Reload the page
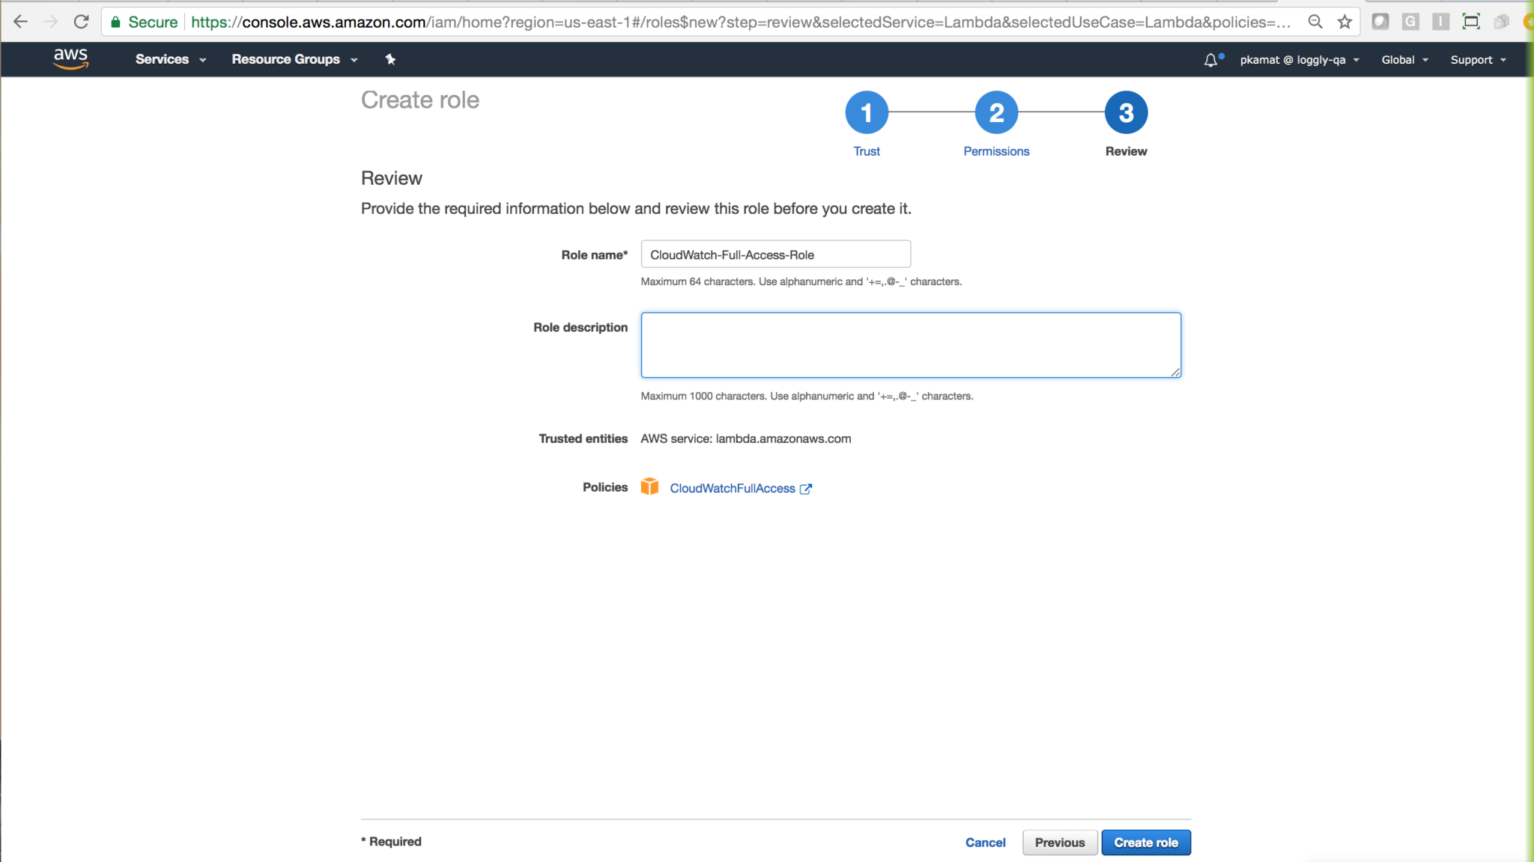 [x=82, y=22]
